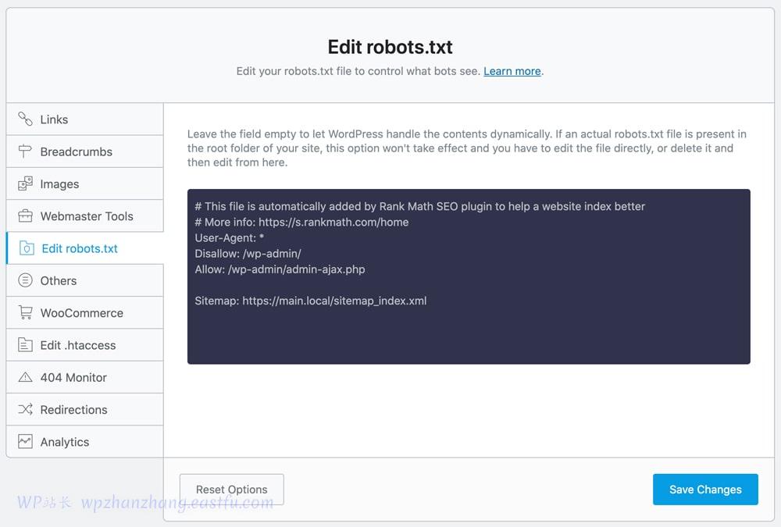Image resolution: width=781 pixels, height=527 pixels.
Task: Click the Breadcrumbs signpost icon
Action: tap(25, 151)
